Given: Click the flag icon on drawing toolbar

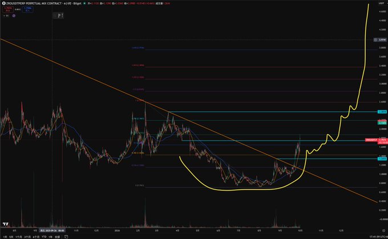Looking at the screenshot, I should (60, 16).
